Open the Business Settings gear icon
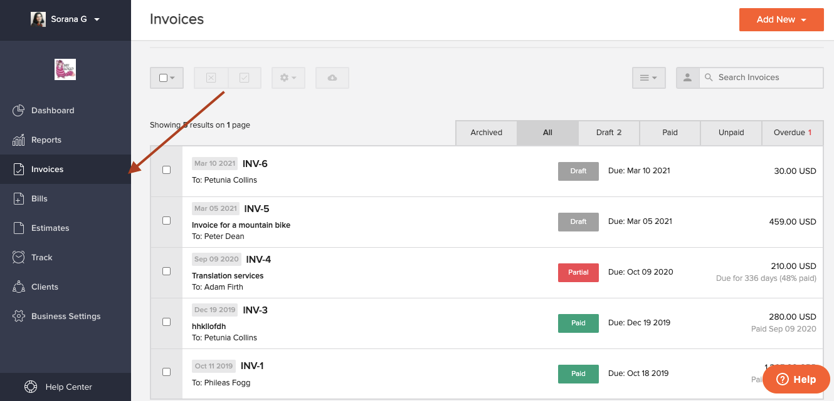 [19, 317]
